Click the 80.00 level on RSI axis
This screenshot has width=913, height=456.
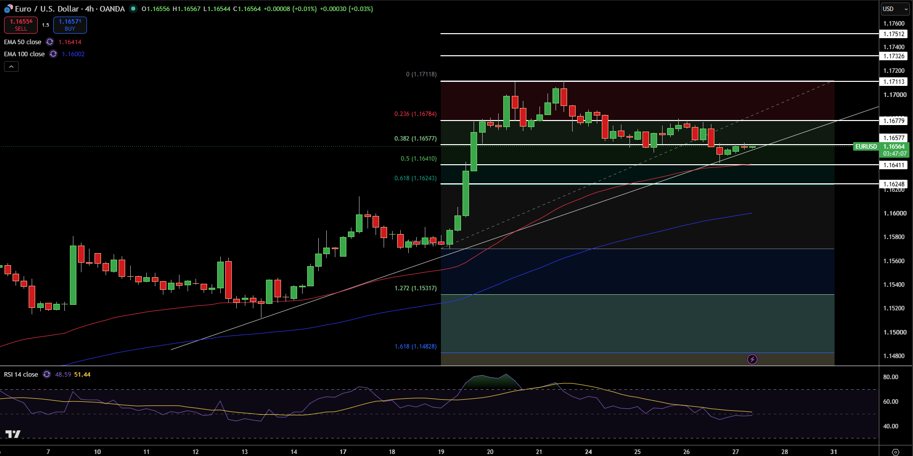890,377
